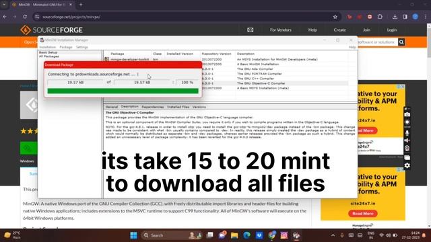The width and height of the screenshot is (431, 242).
Task: Click the screen recorder speaker icon
Action: click(407, 140)
